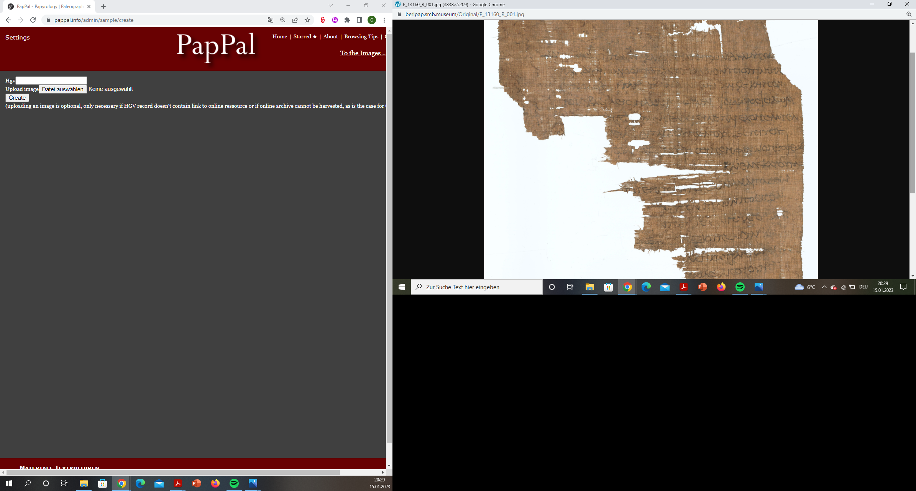916x491 pixels.
Task: Open weather widget showing 6°C
Action: 805,287
